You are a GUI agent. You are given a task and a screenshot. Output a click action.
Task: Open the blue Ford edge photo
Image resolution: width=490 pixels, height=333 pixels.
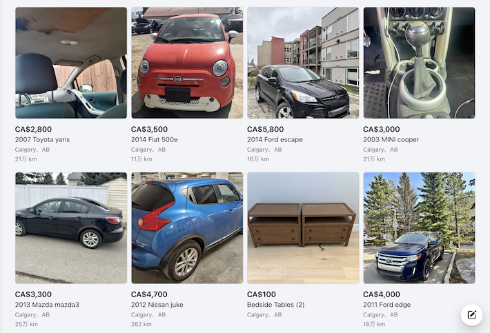419,228
